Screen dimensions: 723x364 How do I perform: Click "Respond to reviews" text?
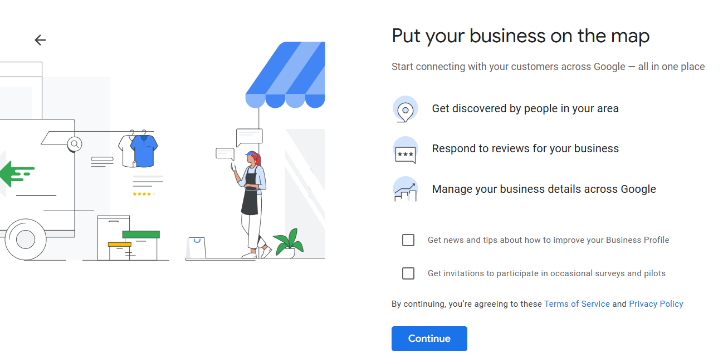(x=525, y=149)
